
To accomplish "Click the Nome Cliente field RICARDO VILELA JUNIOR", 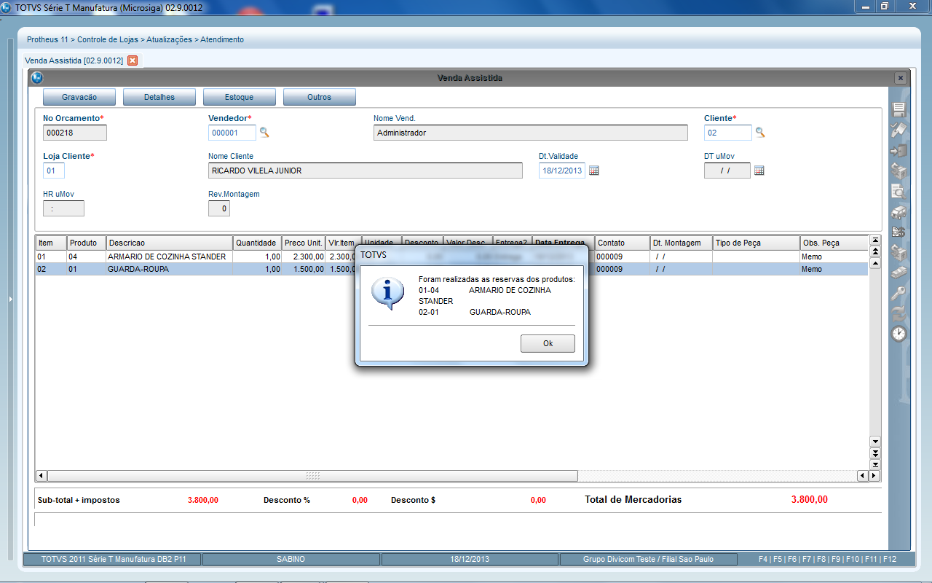I will point(366,171).
